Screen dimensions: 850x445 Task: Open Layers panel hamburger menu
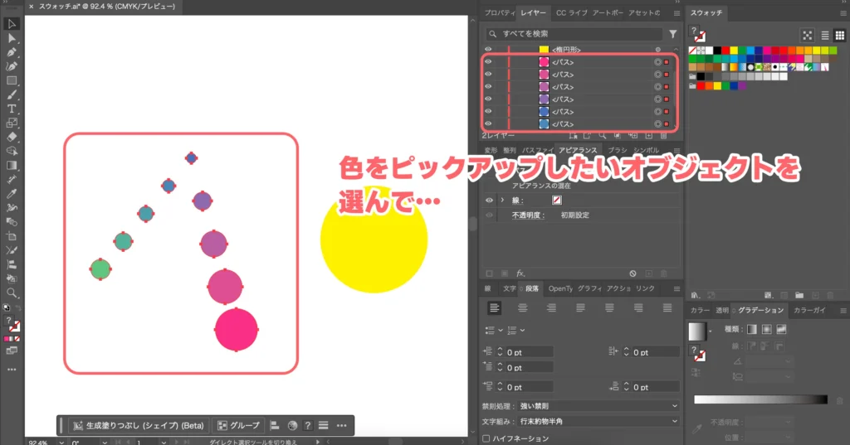pos(677,13)
